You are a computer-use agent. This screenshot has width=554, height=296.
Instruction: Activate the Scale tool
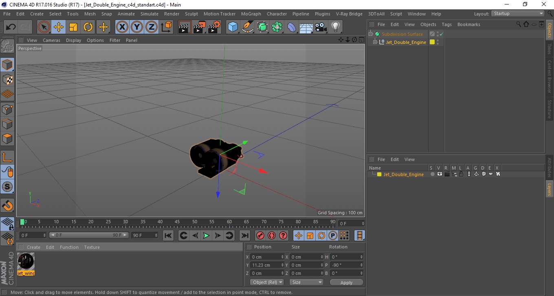tap(73, 27)
